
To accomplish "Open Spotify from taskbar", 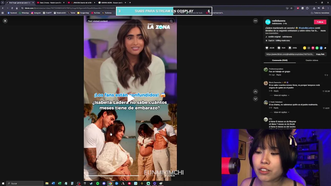I will tap(97, 183).
